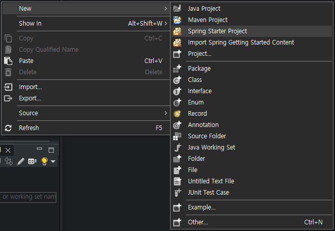Click the new Folder icon

[177, 159]
